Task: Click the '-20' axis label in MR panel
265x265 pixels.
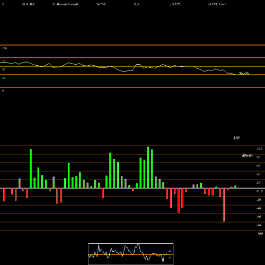Action: [x=259, y=200]
